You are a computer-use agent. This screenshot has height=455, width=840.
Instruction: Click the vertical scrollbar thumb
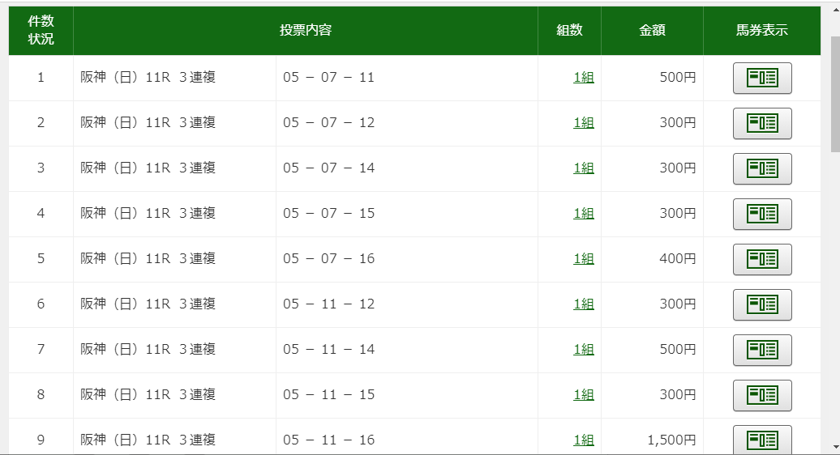click(835, 94)
